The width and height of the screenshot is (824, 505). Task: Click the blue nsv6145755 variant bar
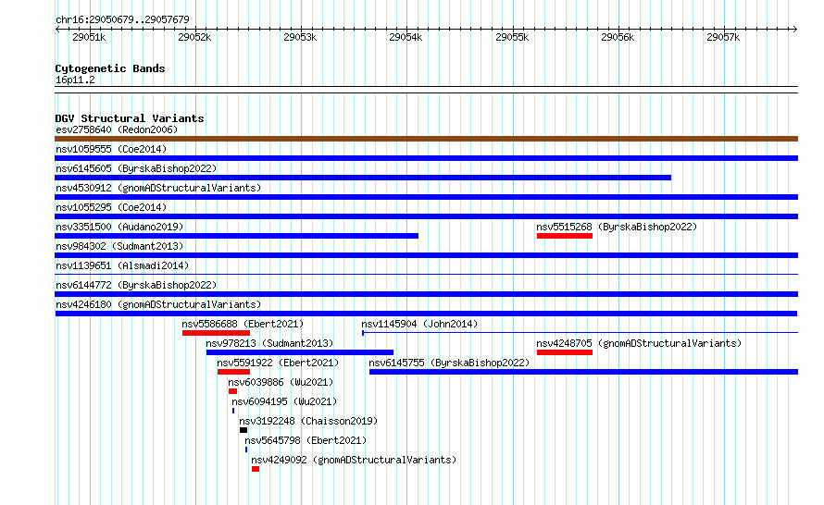click(583, 372)
